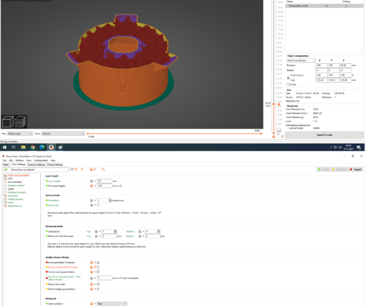The image size is (367, 306).
Task: Click Perimeters spinner arrows
Action: 110,200
